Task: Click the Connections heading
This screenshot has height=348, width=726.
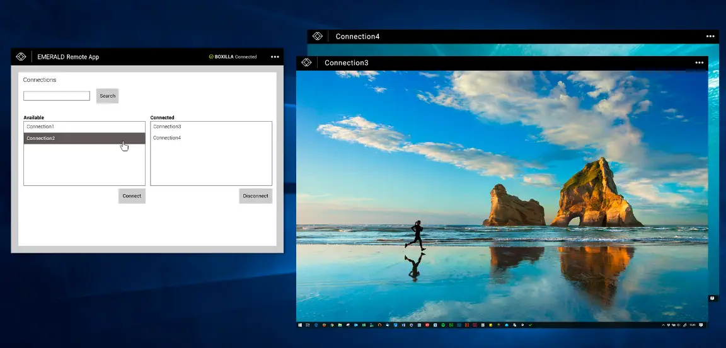Action: [x=40, y=79]
